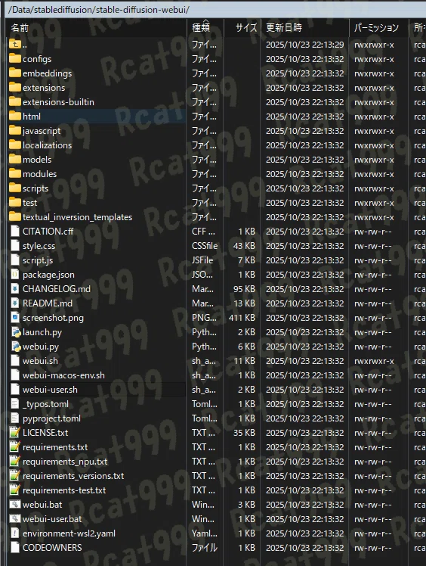The width and height of the screenshot is (426, 566).
Task: Click the textual_inversion_templates folder icon
Action: (15, 217)
